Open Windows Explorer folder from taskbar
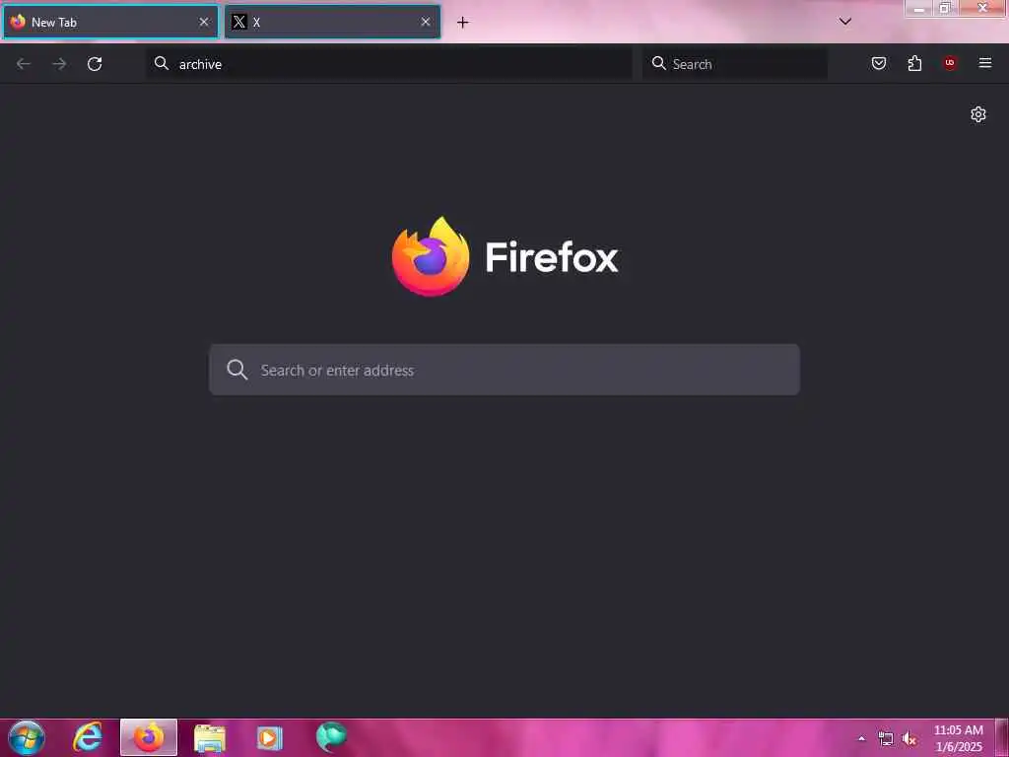 point(209,738)
